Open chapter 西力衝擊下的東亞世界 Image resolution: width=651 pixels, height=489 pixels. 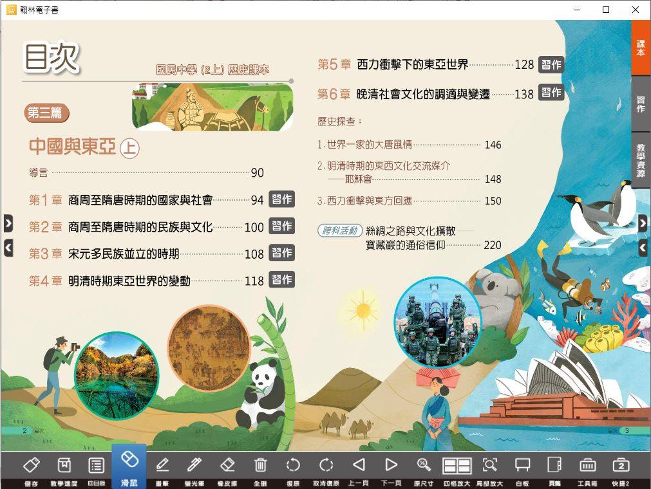[413, 64]
